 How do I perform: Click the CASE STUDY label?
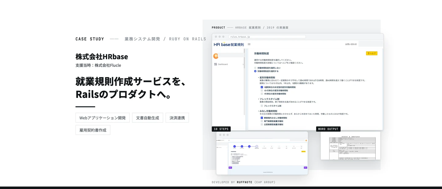pos(90,39)
